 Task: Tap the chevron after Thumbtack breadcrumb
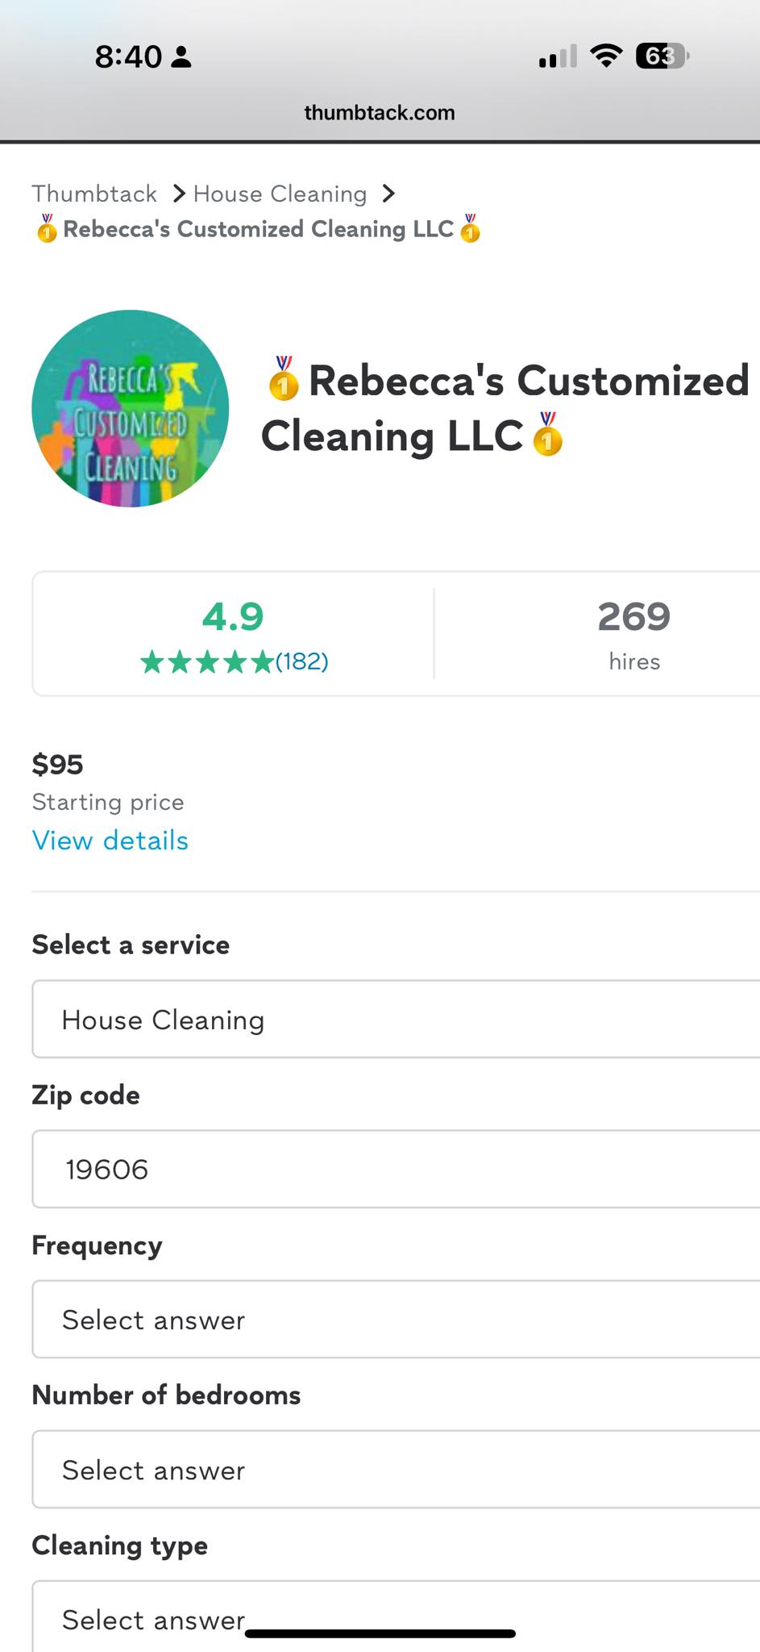pos(179,194)
